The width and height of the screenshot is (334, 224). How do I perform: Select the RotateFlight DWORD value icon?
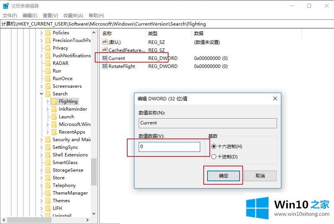pos(105,66)
